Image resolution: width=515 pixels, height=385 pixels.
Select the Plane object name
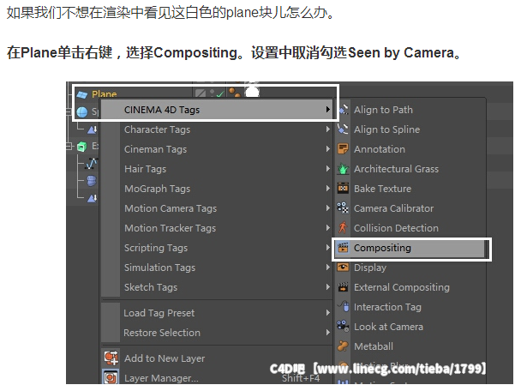click(x=105, y=94)
